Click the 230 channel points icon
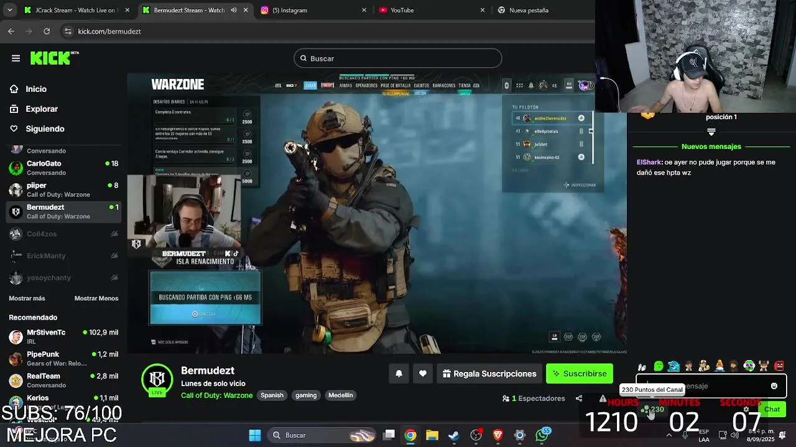 click(x=654, y=410)
